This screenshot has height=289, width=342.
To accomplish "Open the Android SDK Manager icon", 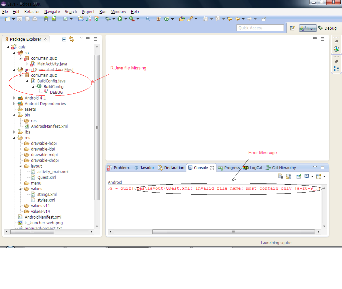I will point(46,19).
